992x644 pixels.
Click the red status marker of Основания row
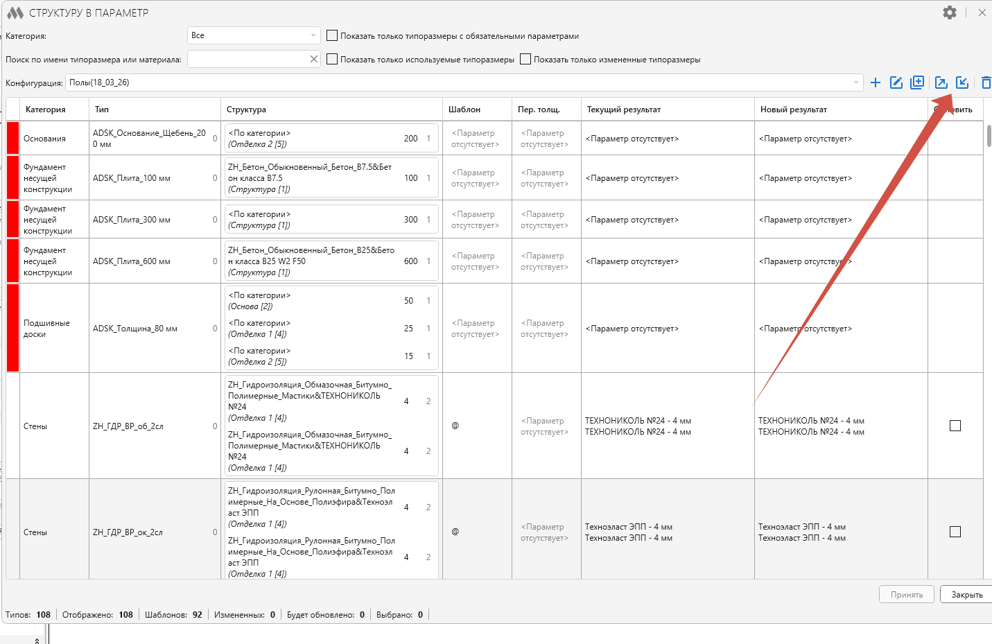12,138
